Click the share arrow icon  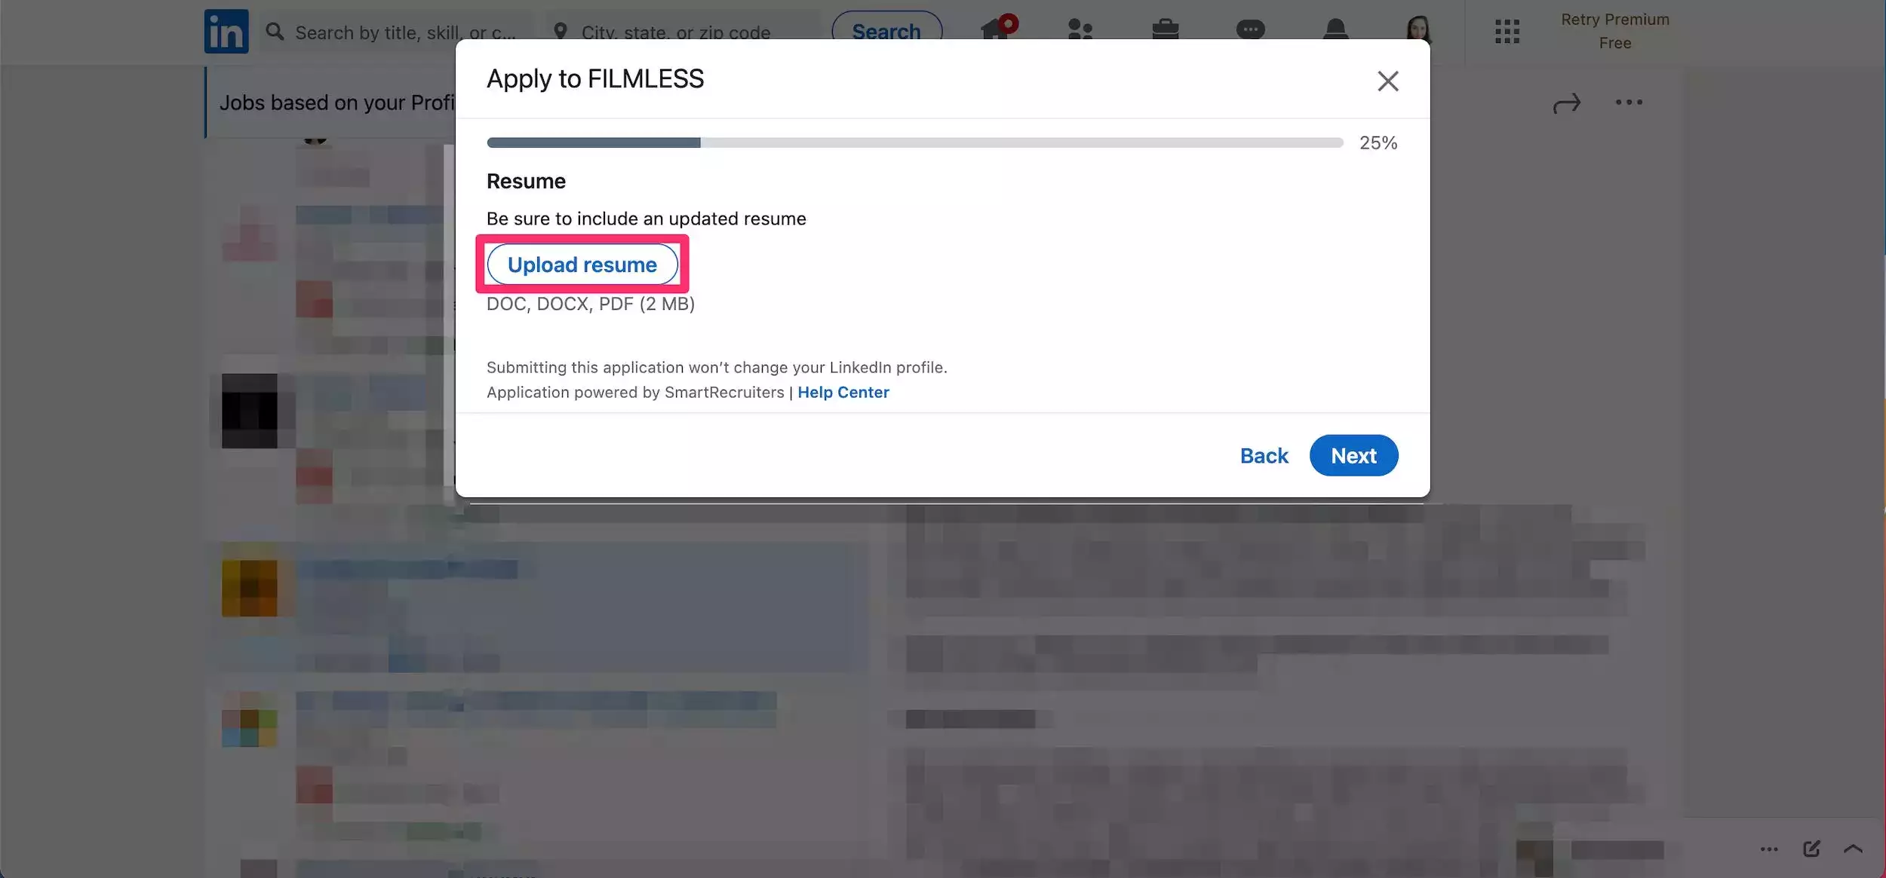[1567, 103]
